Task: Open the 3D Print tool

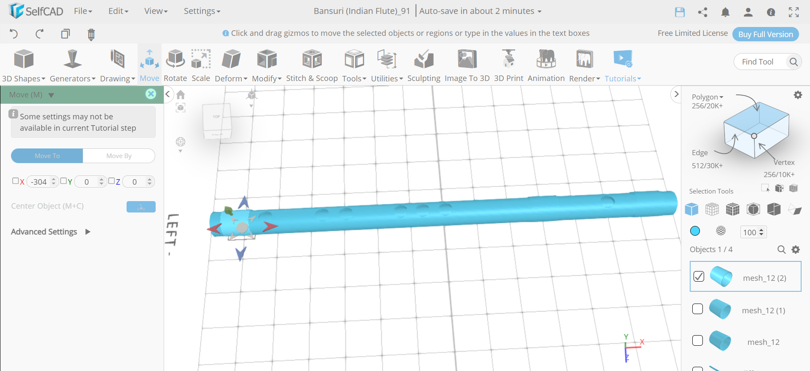Action: pos(508,65)
